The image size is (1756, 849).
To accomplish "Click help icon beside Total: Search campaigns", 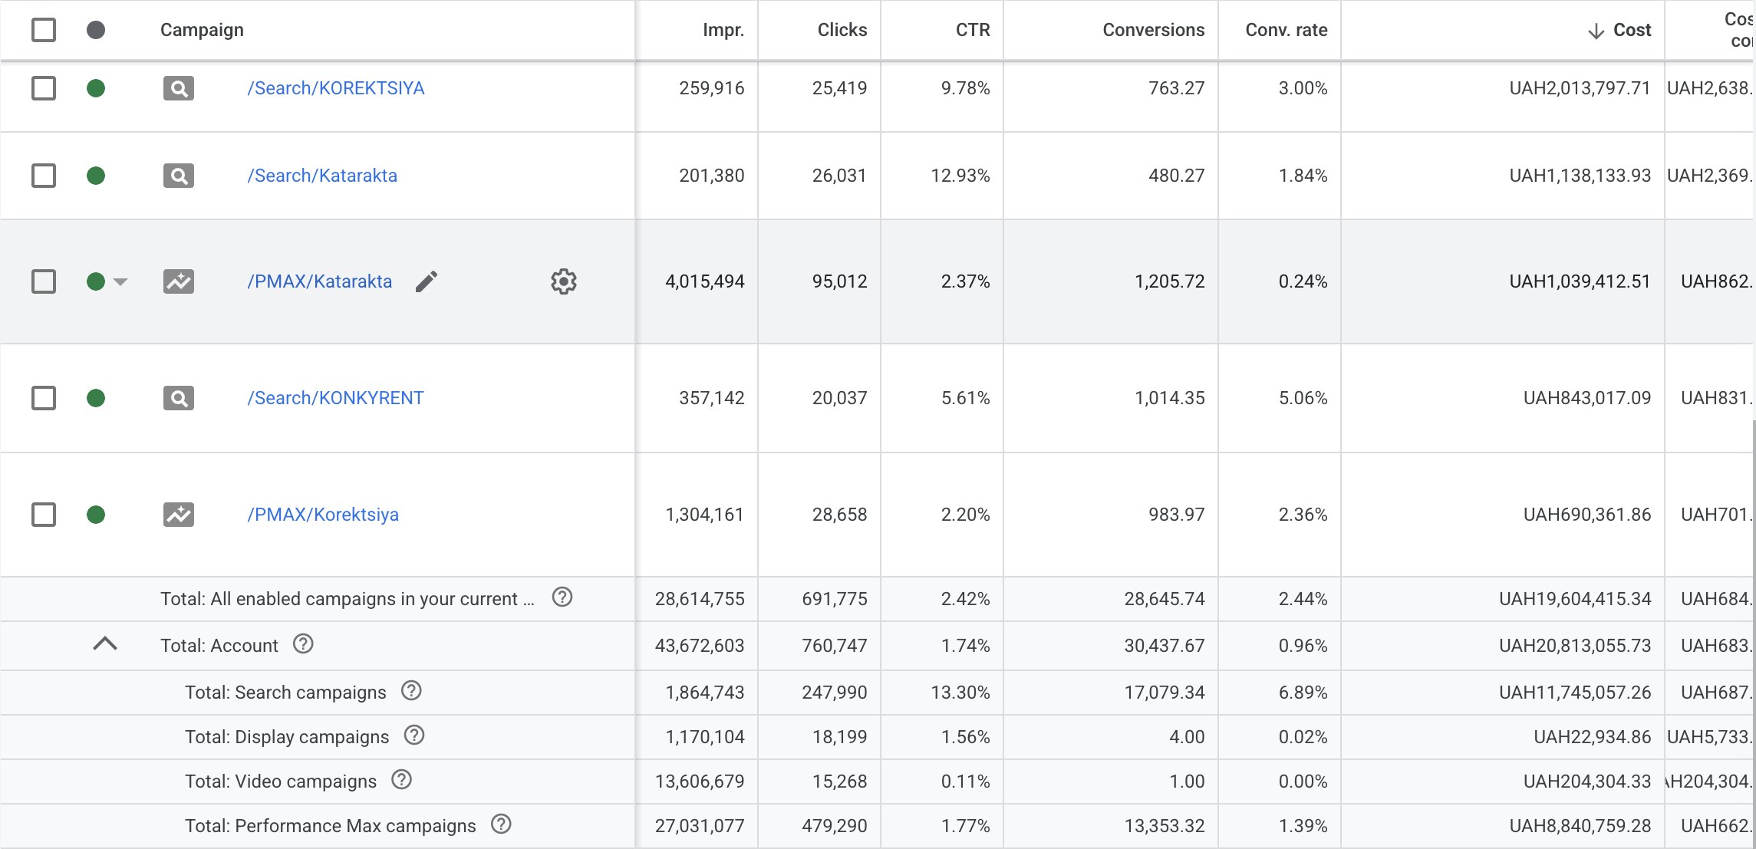I will [x=411, y=691].
